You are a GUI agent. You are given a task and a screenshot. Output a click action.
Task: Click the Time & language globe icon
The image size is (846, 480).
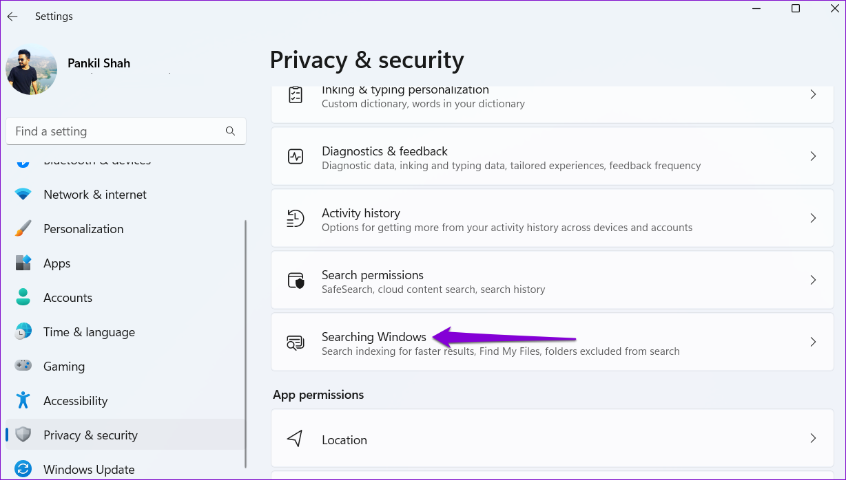23,332
